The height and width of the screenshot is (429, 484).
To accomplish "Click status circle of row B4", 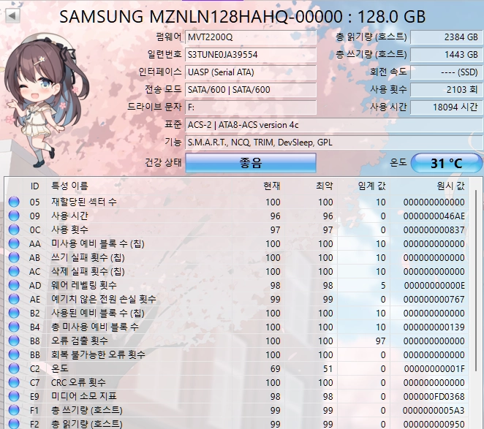I will coord(14,327).
